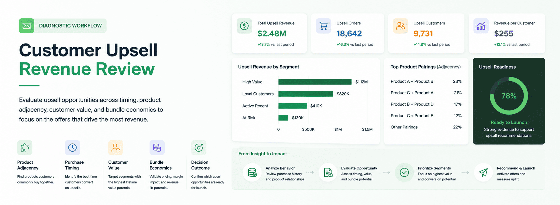Click the shopping cart icon for Upsell Orders
Image resolution: width=560 pixels, height=205 pixels.
coord(323,26)
